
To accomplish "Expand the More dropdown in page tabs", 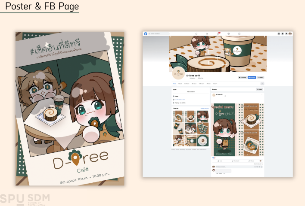I will [214, 84].
